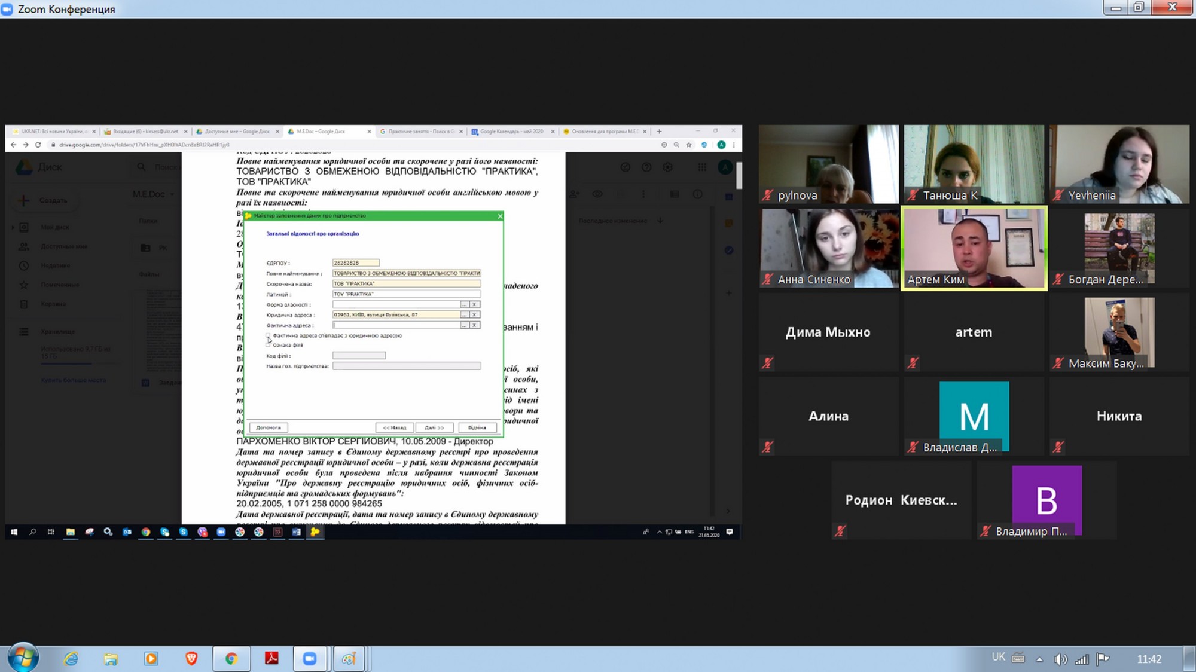Open Windows Explorer from the taskbar

tap(111, 658)
